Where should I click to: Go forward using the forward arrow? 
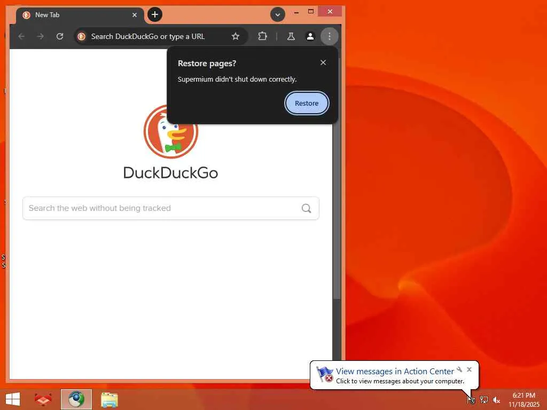click(x=41, y=36)
